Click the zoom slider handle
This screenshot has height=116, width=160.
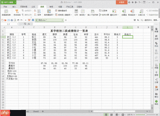(146, 115)
